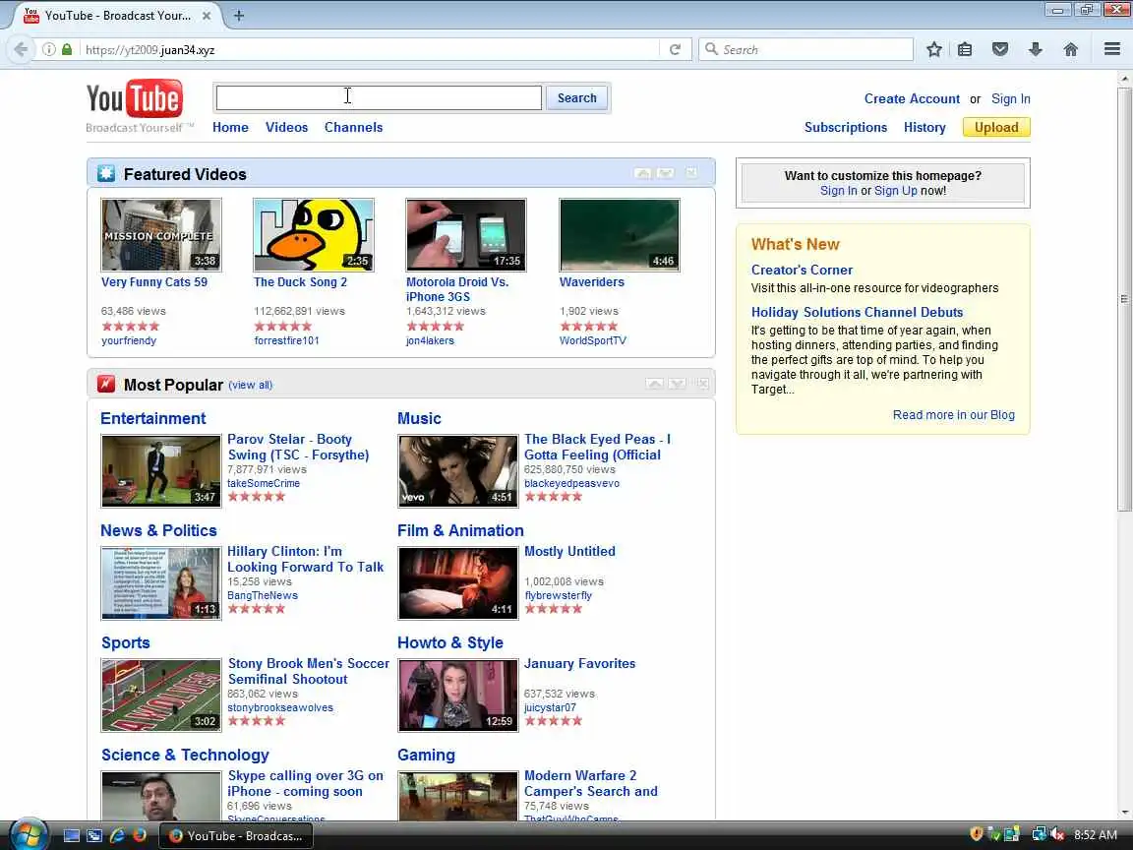The image size is (1133, 850).
Task: Click the yellow Upload button
Action: (x=996, y=127)
